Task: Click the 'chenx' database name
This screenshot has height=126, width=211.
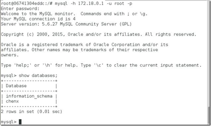Action: [12, 101]
